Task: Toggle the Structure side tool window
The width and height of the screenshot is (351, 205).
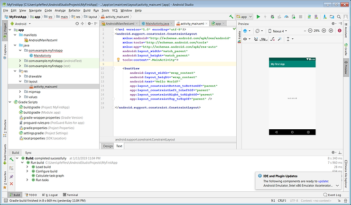Action: [5, 129]
